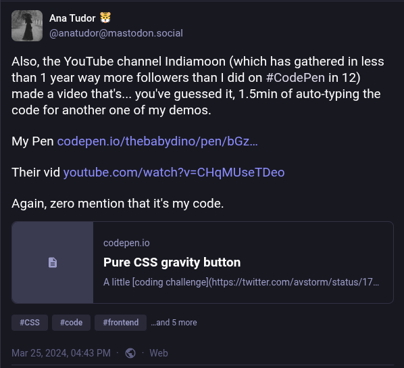Select the #code hashtag chip

click(71, 323)
